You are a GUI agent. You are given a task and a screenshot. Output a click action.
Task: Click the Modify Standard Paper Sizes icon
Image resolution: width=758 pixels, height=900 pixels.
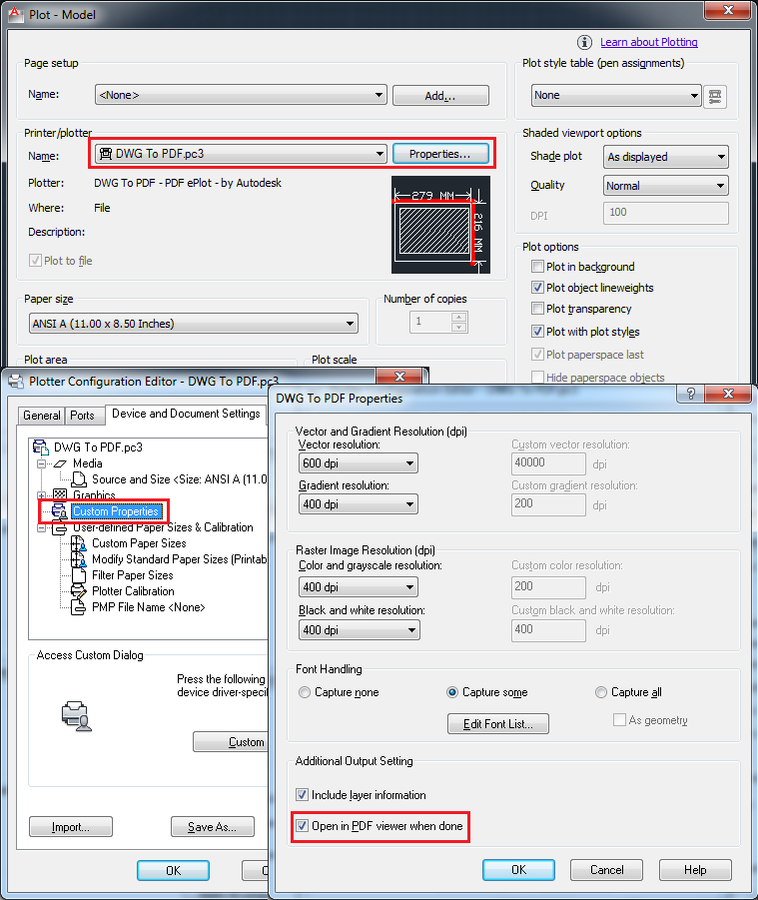tap(79, 559)
